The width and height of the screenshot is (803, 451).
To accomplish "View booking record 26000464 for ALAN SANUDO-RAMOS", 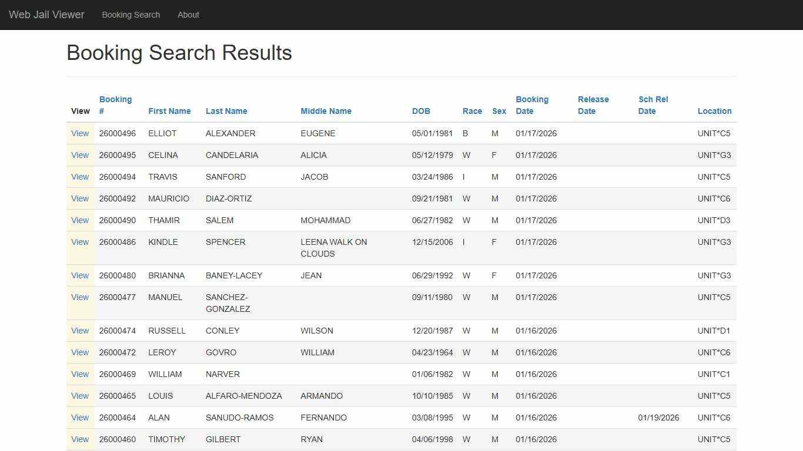I will [x=80, y=418].
